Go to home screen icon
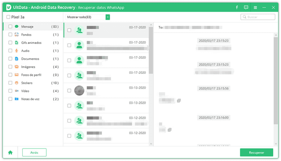281x161 pixels. click(x=11, y=152)
